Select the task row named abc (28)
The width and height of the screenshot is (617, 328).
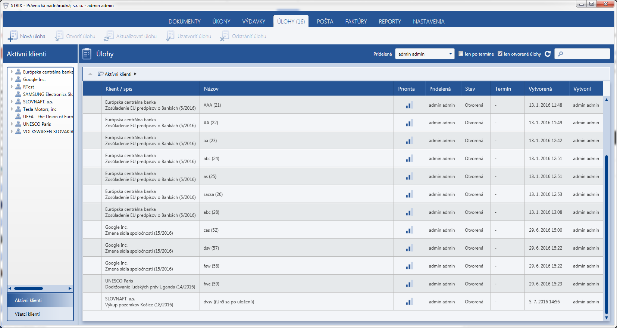pos(343,212)
